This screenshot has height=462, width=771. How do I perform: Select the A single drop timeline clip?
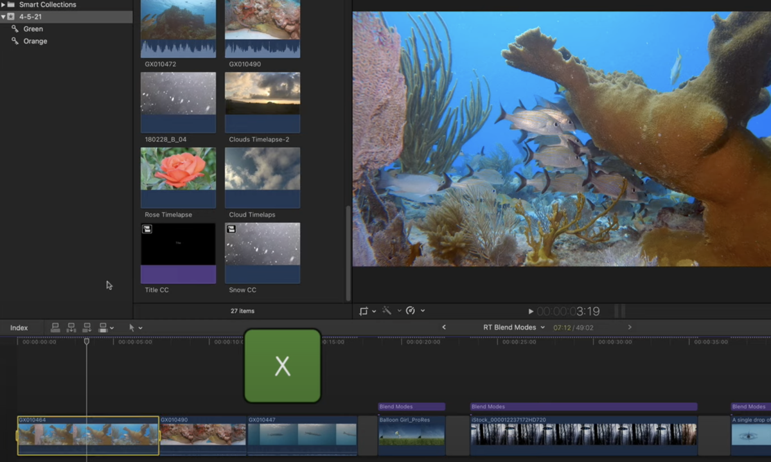point(751,435)
